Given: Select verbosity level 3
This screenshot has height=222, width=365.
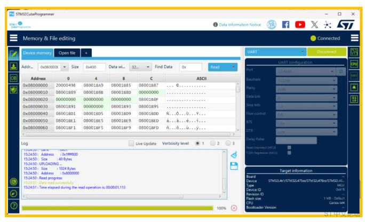Looking at the screenshot, I should tap(228, 143).
